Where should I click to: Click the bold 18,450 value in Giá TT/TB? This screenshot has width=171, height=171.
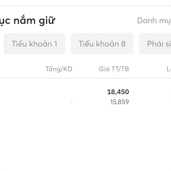coord(118,92)
